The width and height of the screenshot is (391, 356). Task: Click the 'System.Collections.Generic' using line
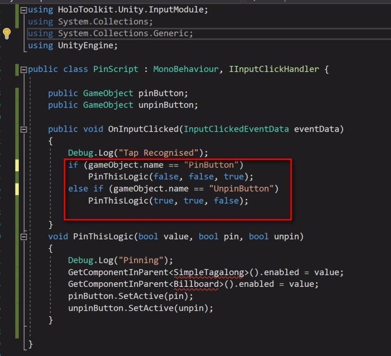[x=111, y=34]
